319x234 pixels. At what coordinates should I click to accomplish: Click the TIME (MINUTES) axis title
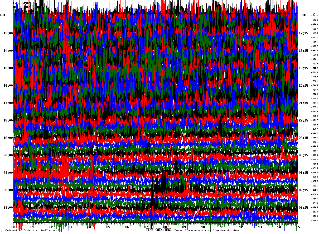click(159, 230)
